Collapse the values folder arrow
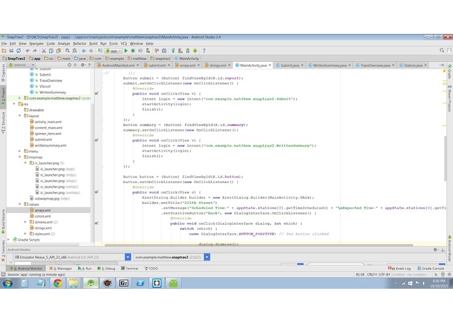Screen dimensions: 453x322 [20, 204]
